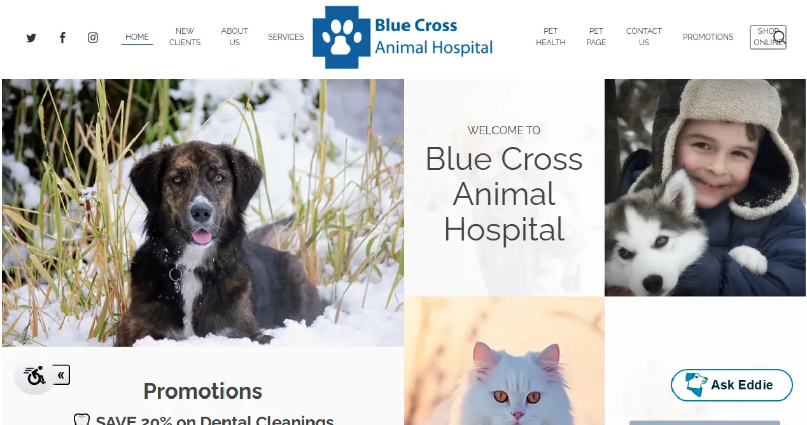Click the Shop Online button
Viewport: 807px width, 425px height.
coord(768,37)
